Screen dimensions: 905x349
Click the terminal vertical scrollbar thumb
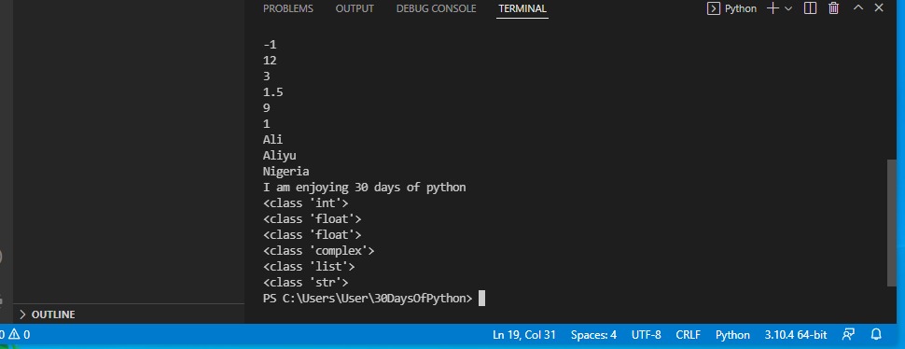point(892,223)
